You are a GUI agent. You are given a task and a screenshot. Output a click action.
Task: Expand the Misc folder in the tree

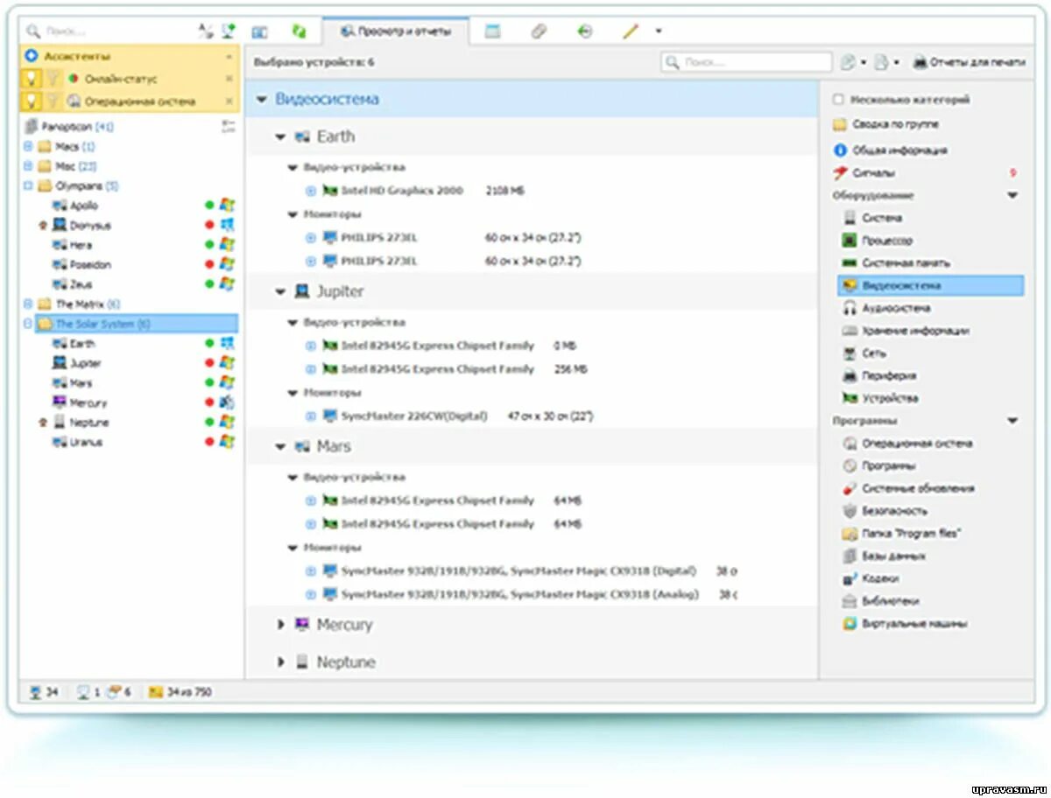point(28,166)
